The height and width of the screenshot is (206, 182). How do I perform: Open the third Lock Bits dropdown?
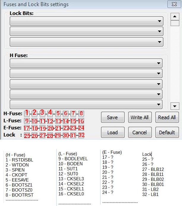(x=87, y=42)
